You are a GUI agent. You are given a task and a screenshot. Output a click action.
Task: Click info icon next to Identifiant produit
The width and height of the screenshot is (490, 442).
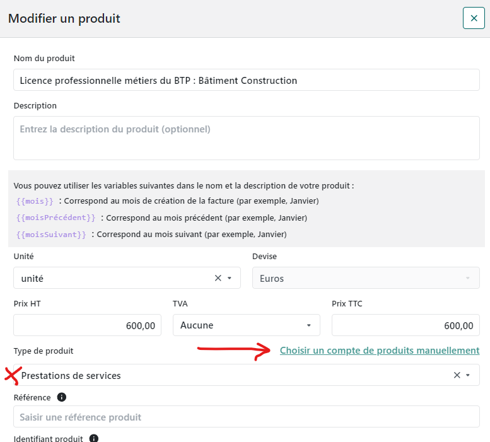[x=93, y=438]
